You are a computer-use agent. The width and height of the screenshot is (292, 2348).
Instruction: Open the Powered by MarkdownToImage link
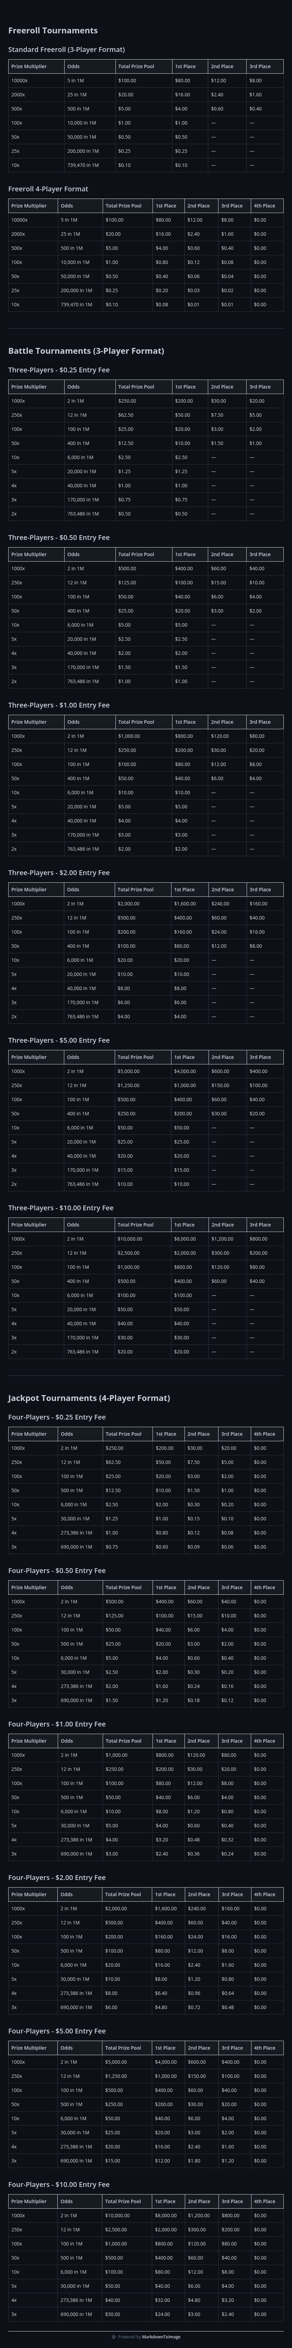point(146,2336)
